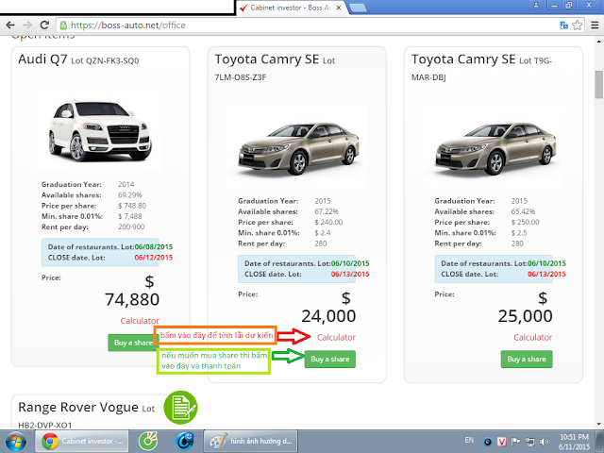Open the blue smiley taskbar application icon
This screenshot has height=453, width=604.
(x=185, y=442)
